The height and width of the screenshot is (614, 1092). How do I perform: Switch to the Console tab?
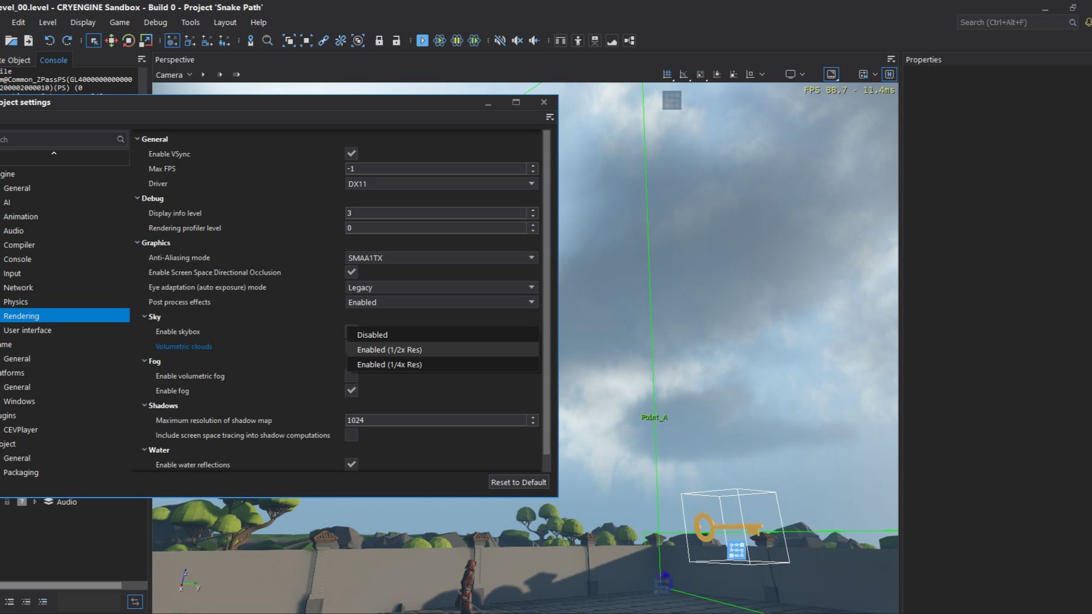(53, 60)
